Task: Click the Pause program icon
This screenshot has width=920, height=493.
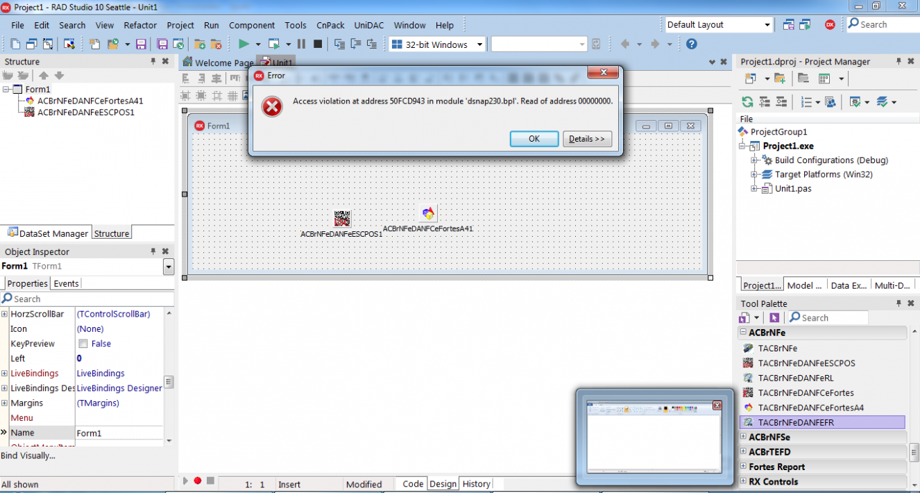Action: click(301, 44)
